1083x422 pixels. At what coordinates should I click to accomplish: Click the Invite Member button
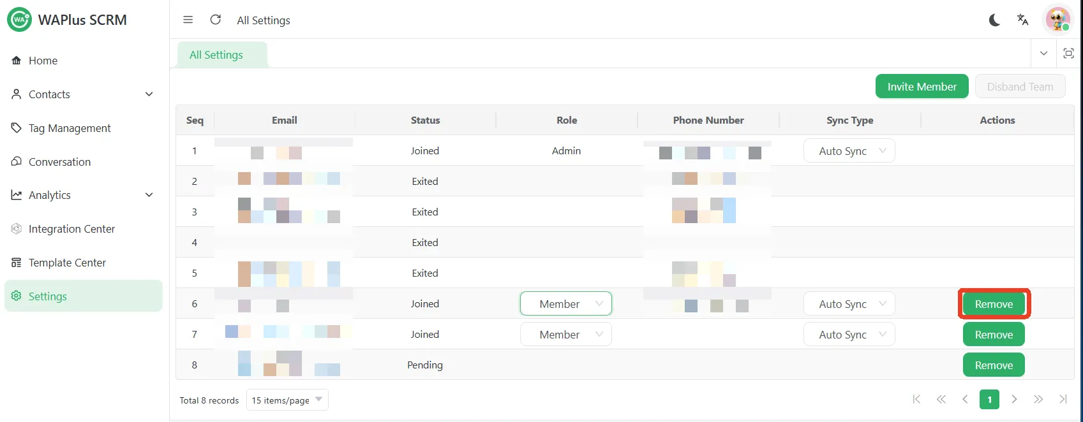point(922,87)
